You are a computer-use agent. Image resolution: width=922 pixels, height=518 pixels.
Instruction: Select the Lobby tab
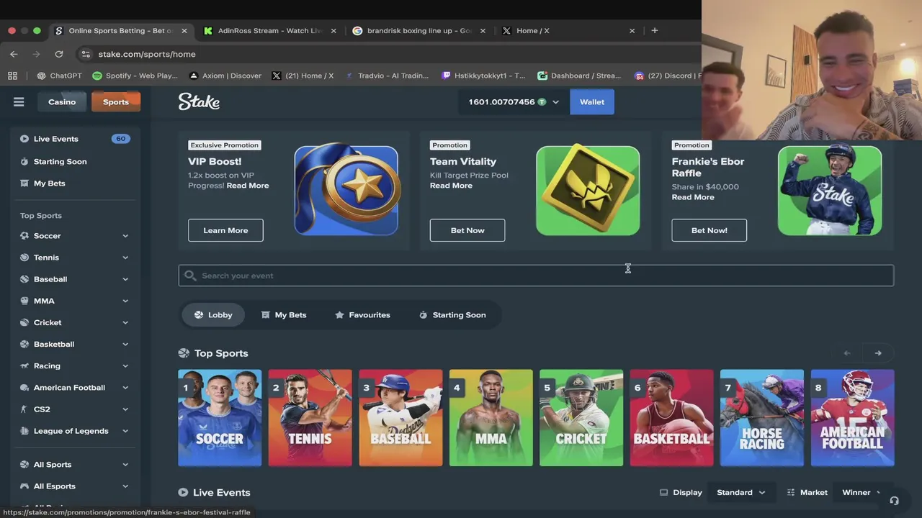coord(213,315)
